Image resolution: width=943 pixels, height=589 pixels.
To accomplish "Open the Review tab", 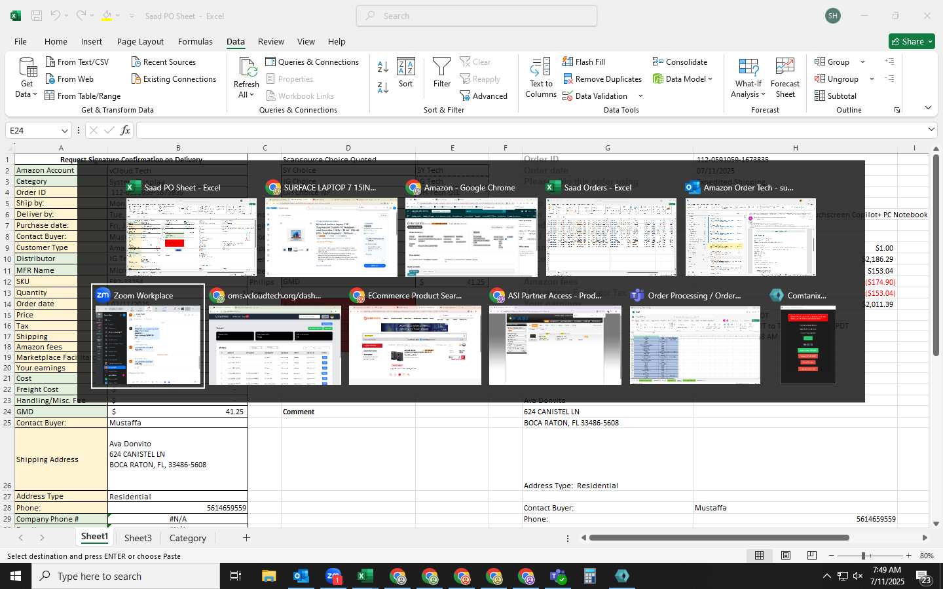I will click(271, 41).
